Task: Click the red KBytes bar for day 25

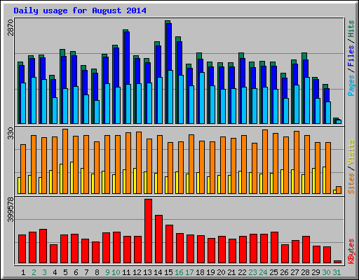Action: (274, 247)
